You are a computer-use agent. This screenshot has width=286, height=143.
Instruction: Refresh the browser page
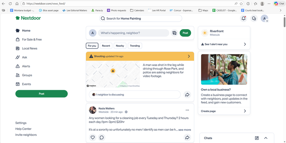coord(10,4)
